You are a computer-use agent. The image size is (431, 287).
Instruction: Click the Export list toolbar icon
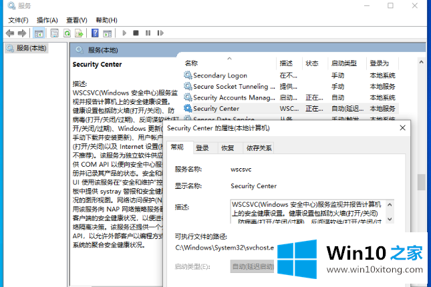point(79,33)
